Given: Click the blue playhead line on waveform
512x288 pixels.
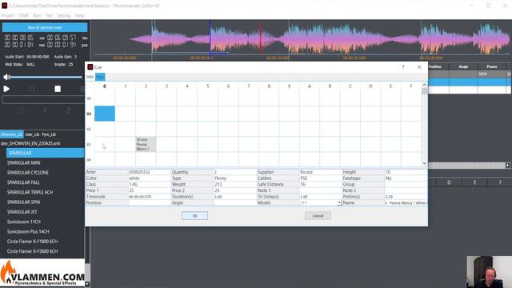Looking at the screenshot, I should [x=210, y=39].
